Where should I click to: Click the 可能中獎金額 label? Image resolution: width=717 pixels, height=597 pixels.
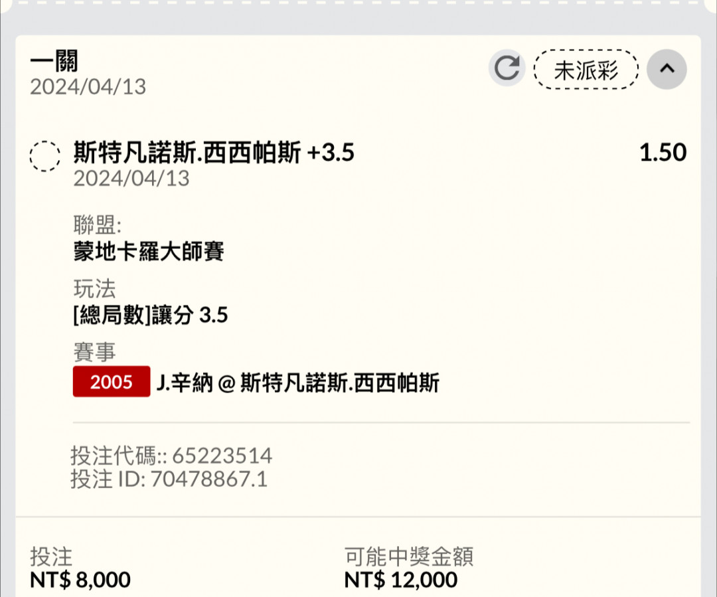[x=409, y=556]
